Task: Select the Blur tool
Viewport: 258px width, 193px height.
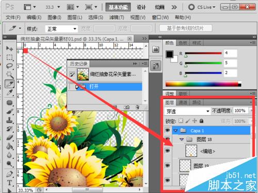Action: tap(9, 155)
